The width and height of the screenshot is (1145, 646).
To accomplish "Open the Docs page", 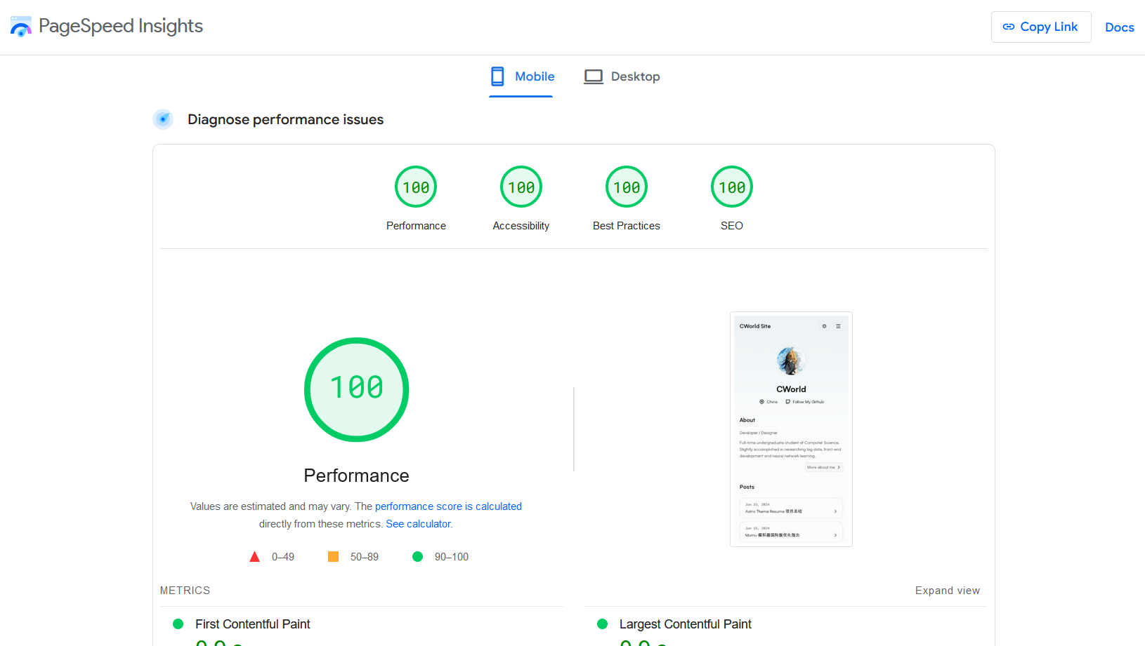I will [1119, 27].
